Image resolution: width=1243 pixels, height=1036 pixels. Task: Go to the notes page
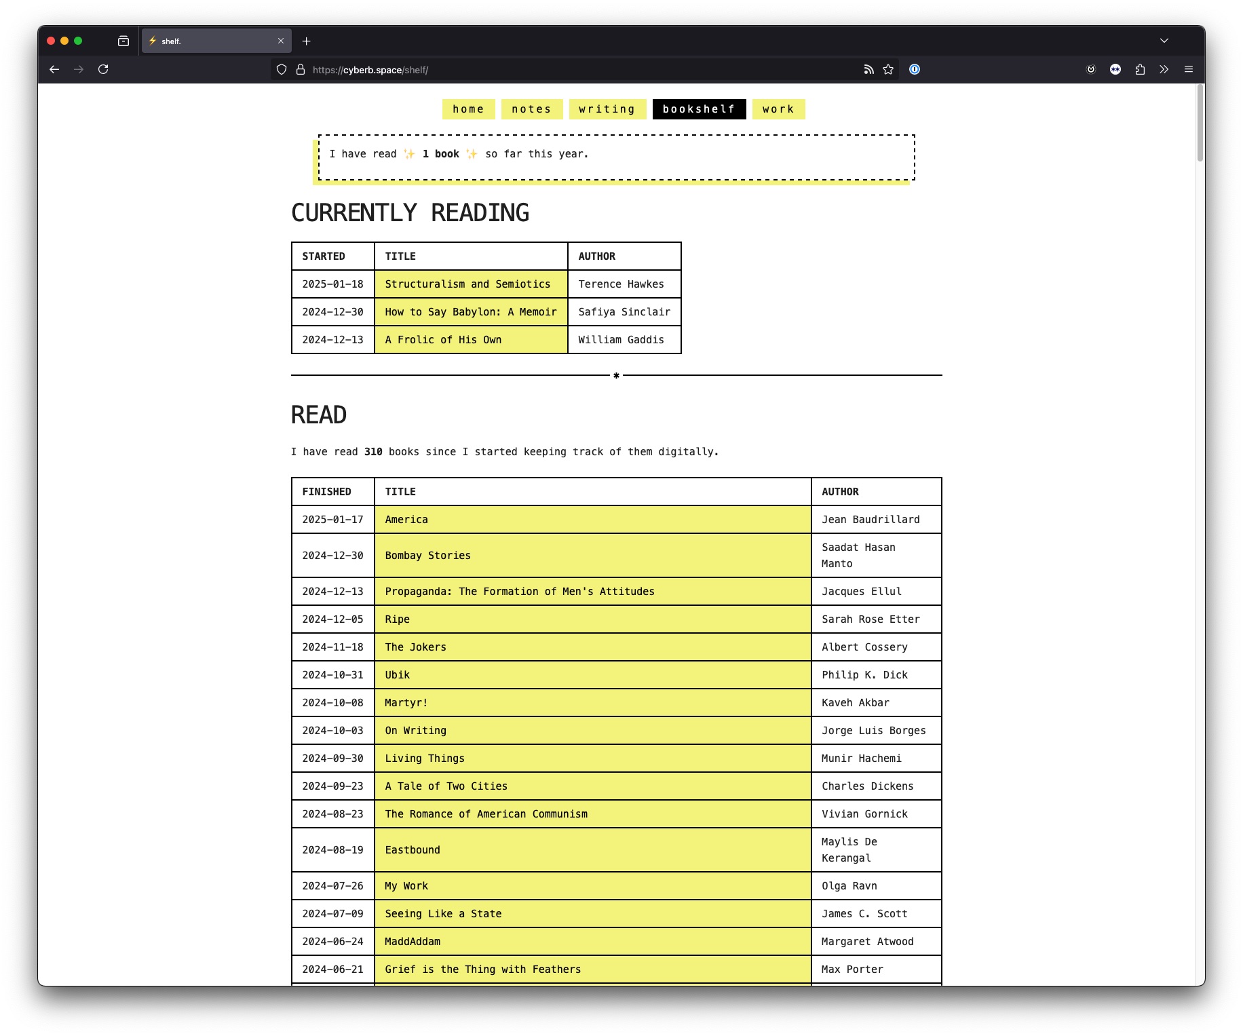[x=532, y=109]
